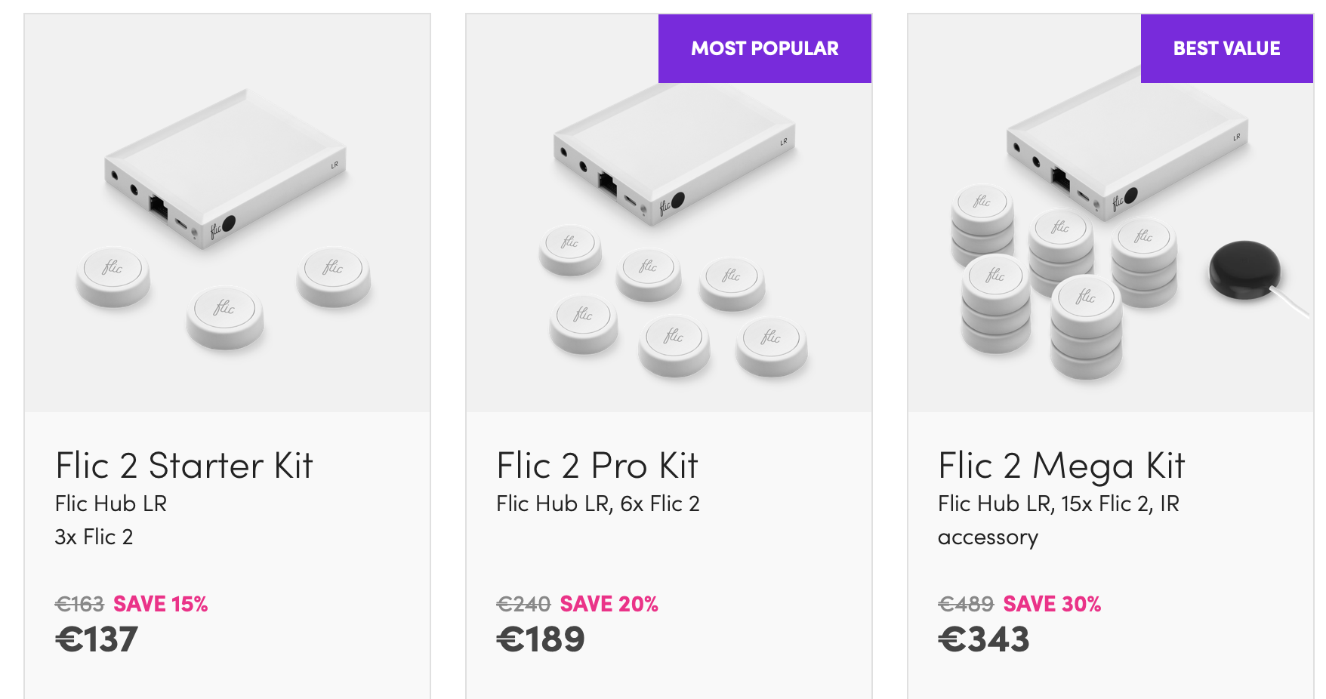Click the €343 Mega Kit price
Image resolution: width=1326 pixels, height=699 pixels.
(983, 640)
